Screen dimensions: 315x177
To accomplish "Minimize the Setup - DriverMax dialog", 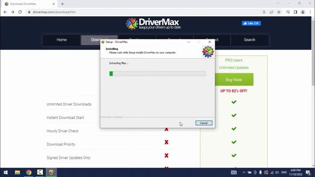I will (189, 42).
